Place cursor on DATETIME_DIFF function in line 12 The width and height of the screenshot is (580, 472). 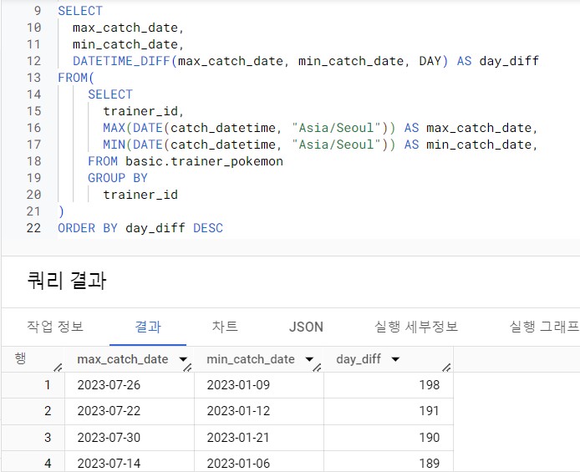[121, 61]
